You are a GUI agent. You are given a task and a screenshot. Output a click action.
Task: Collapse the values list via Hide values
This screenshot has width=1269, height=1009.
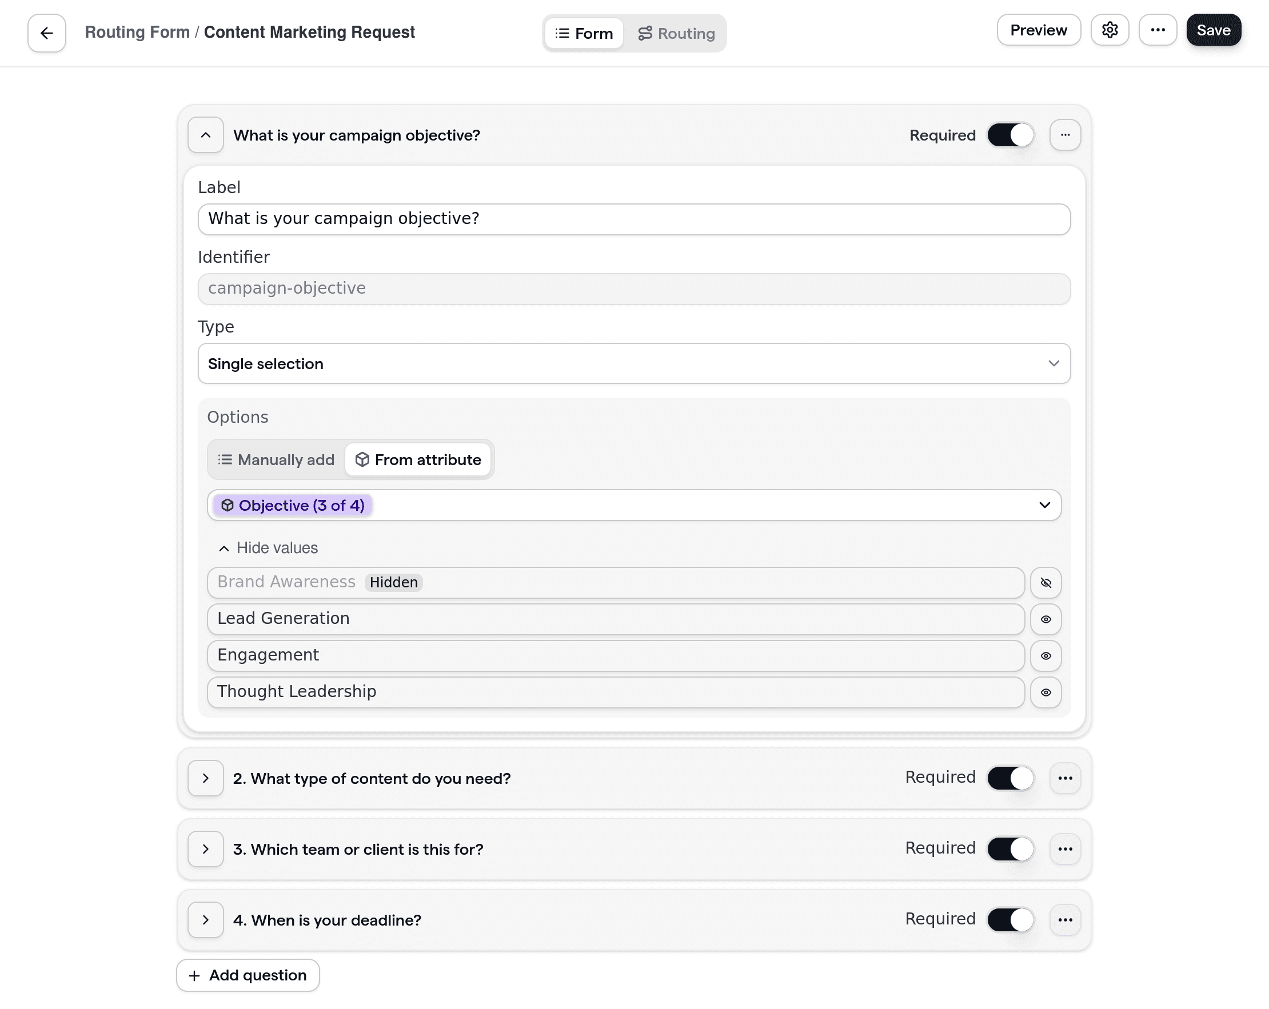coord(268,548)
